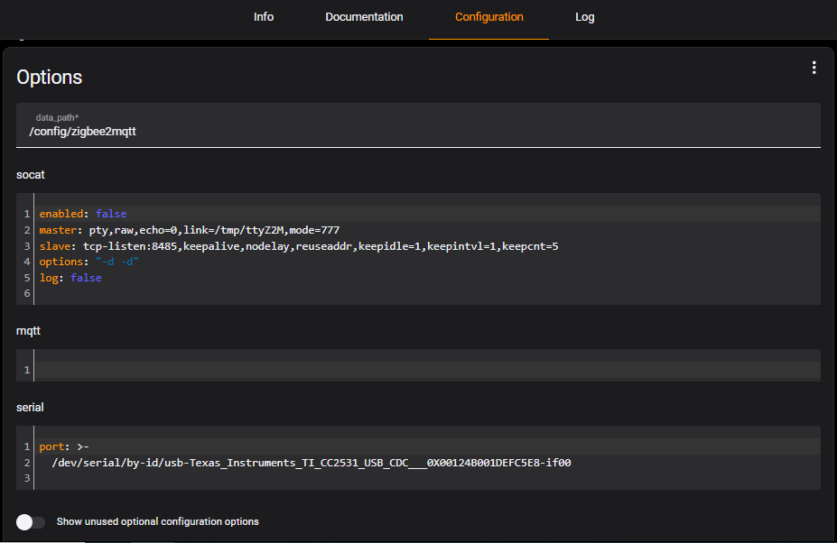
Task: Focus the empty mqtt editor line
Action: tap(424, 370)
